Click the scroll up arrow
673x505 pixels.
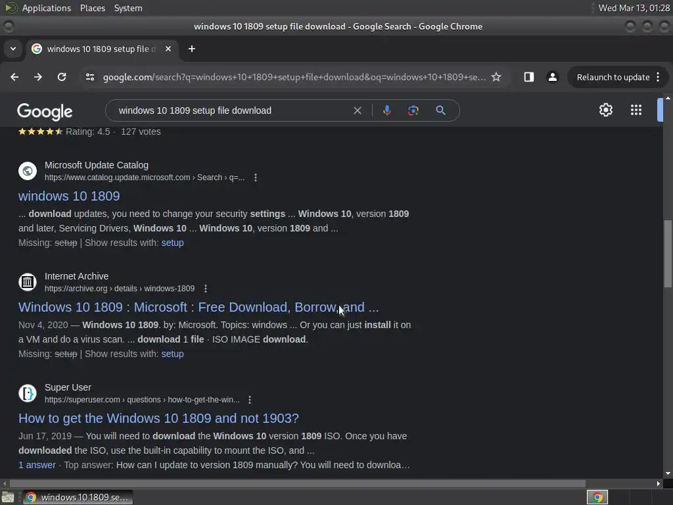[x=668, y=98]
